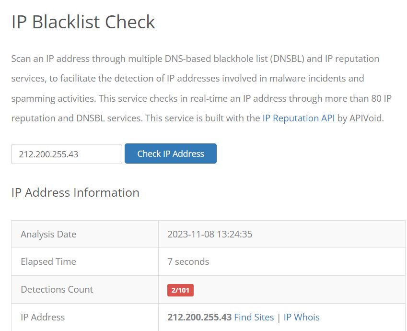
Task: Click the IP Address row label
Action: pyautogui.click(x=43, y=317)
